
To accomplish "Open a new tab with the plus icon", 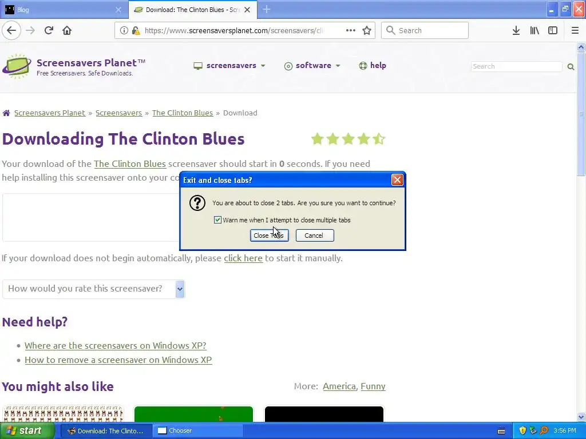I will pyautogui.click(x=267, y=10).
